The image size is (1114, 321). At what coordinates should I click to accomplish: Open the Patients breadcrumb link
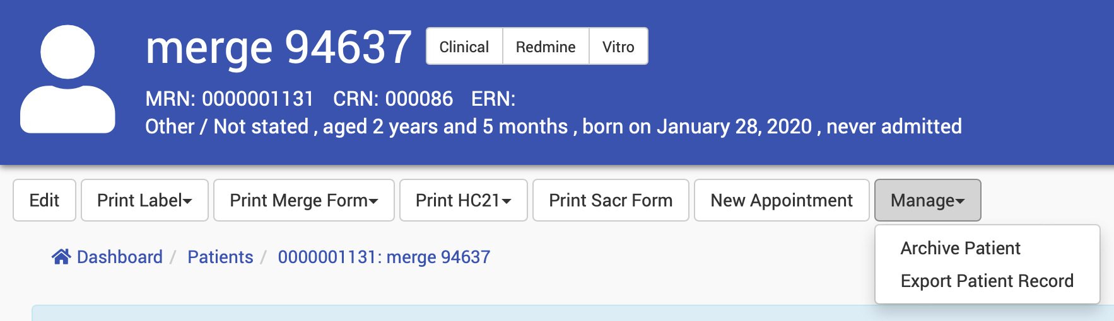[220, 257]
